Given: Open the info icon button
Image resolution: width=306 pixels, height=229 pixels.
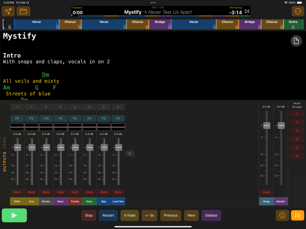Looking at the screenshot, I should coord(282,215).
